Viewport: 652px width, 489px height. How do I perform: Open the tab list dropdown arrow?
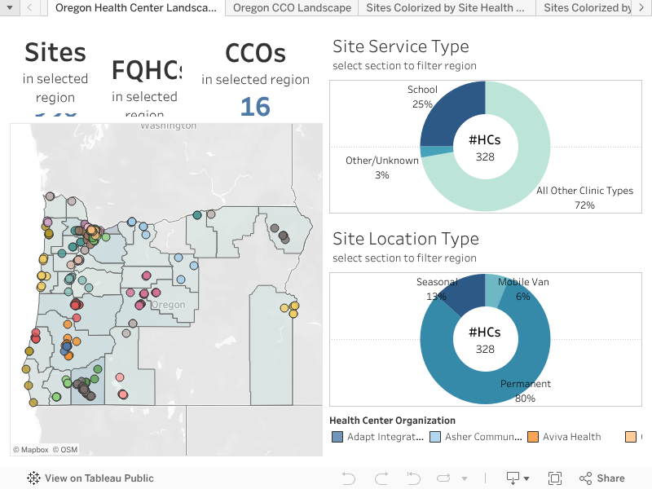9,7
